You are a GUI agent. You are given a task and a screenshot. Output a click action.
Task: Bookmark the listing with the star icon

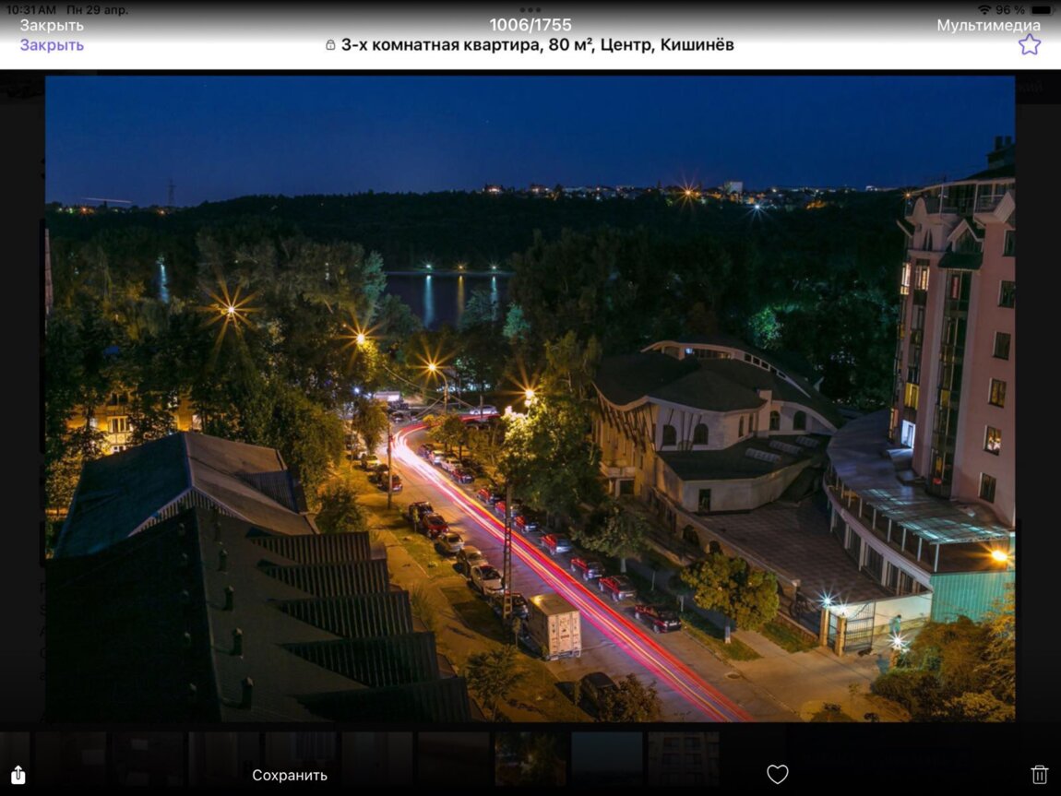tap(1030, 44)
